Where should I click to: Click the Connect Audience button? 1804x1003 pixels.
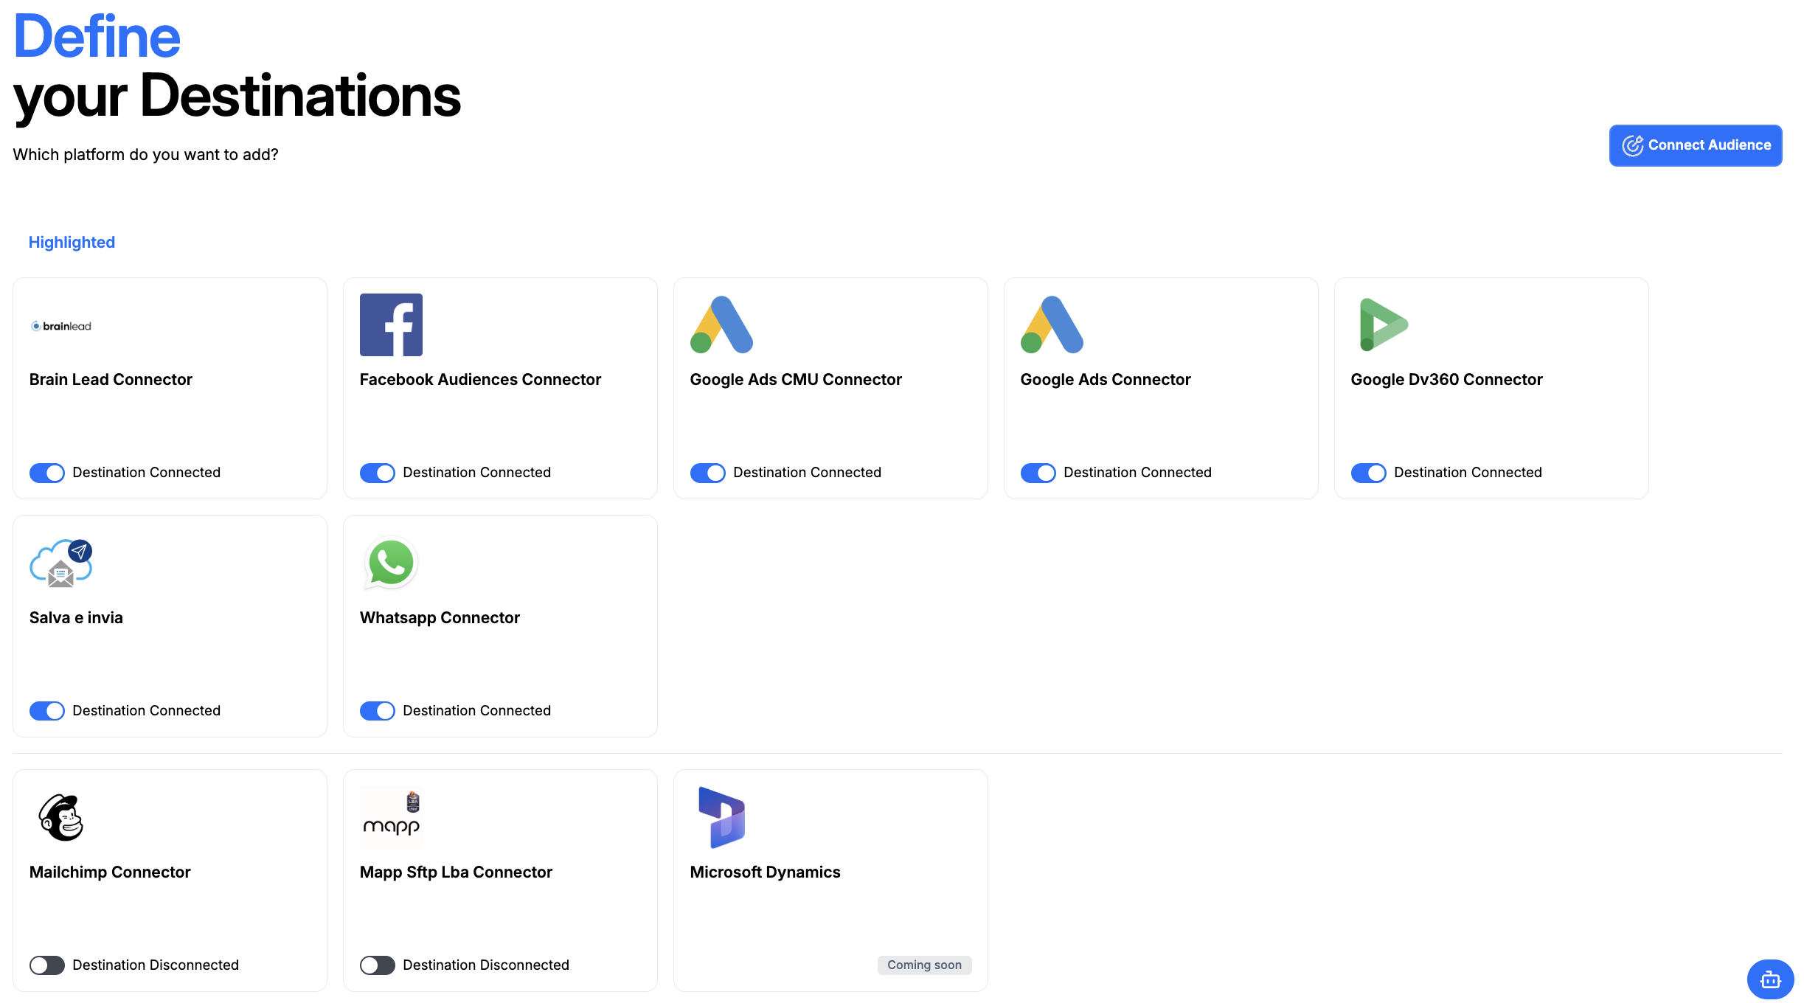(x=1696, y=145)
